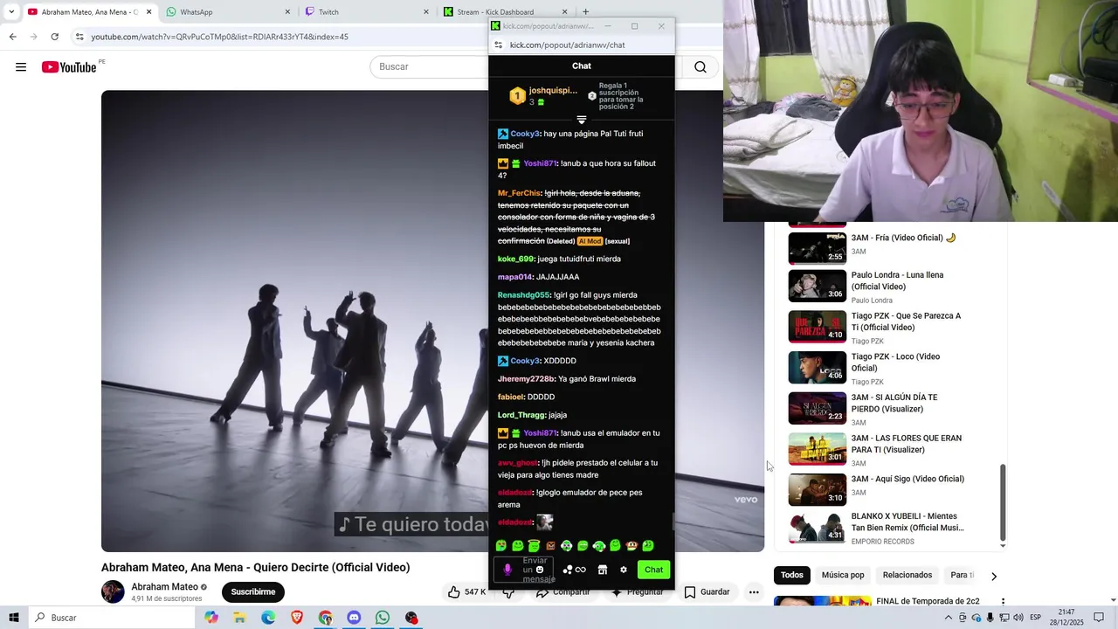Image resolution: width=1118 pixels, height=629 pixels.
Task: Click top gifter joshquispi in leaderboard
Action: (x=553, y=91)
